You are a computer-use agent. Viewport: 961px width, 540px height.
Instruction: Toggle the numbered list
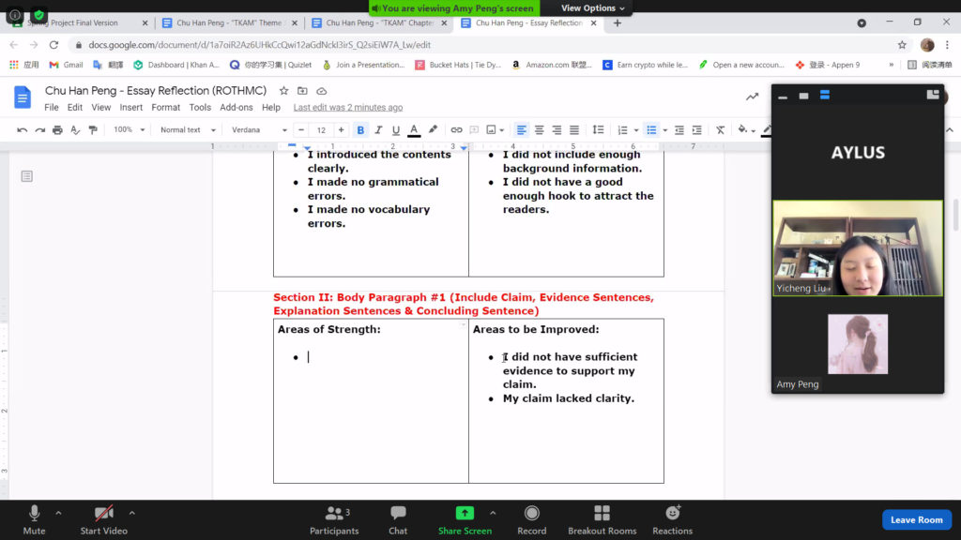[x=623, y=129]
